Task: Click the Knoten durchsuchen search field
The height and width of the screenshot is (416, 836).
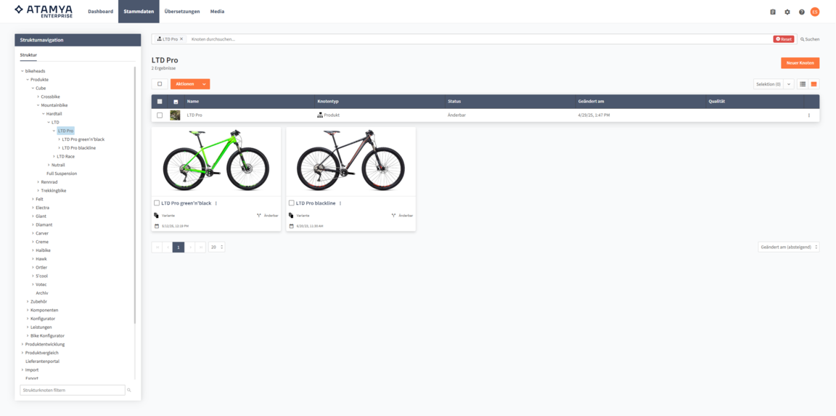Action: [480, 39]
